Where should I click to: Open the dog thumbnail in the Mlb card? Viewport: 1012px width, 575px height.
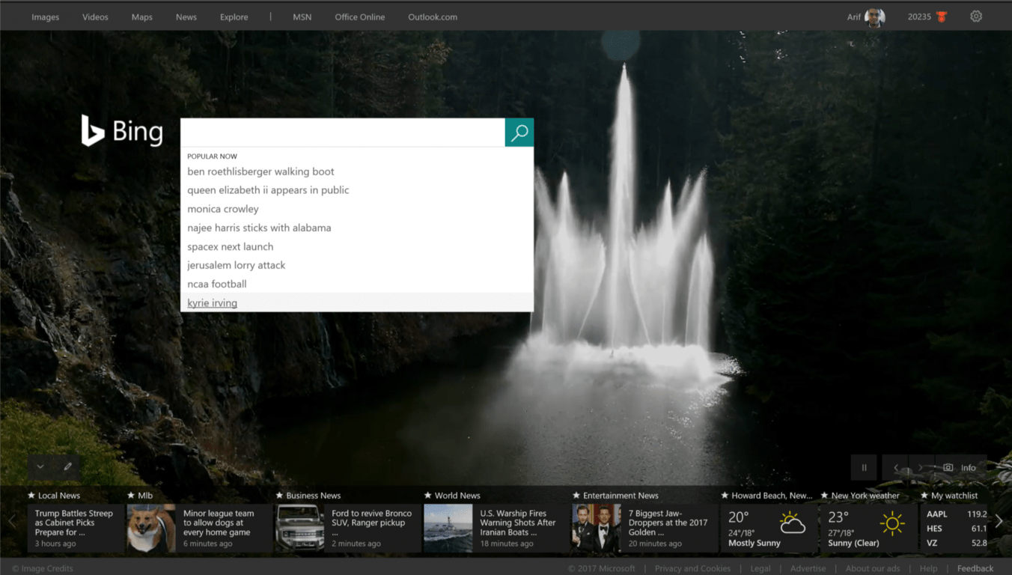(151, 528)
